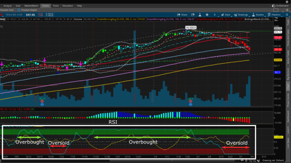Click the Share button

pos(182,15)
